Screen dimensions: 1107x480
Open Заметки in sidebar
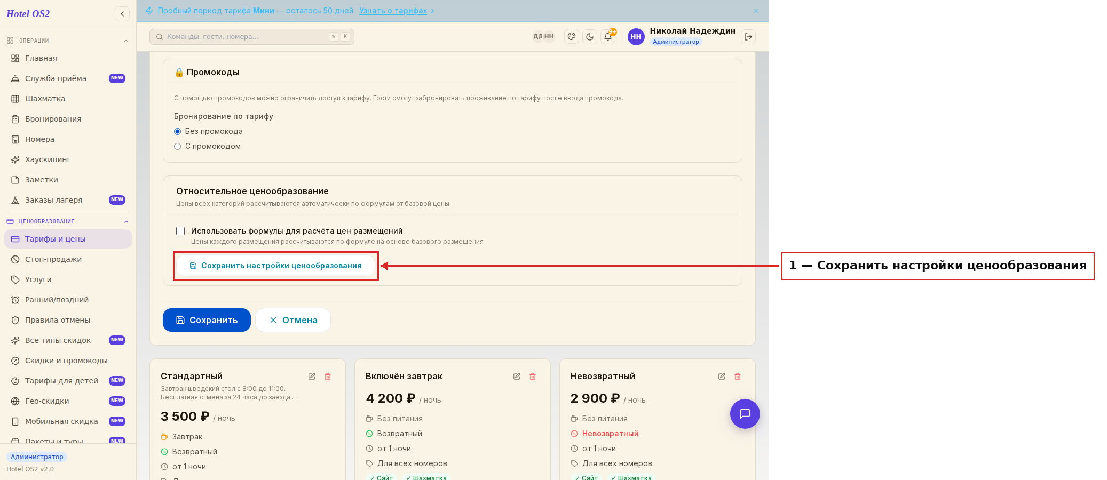coord(68,180)
